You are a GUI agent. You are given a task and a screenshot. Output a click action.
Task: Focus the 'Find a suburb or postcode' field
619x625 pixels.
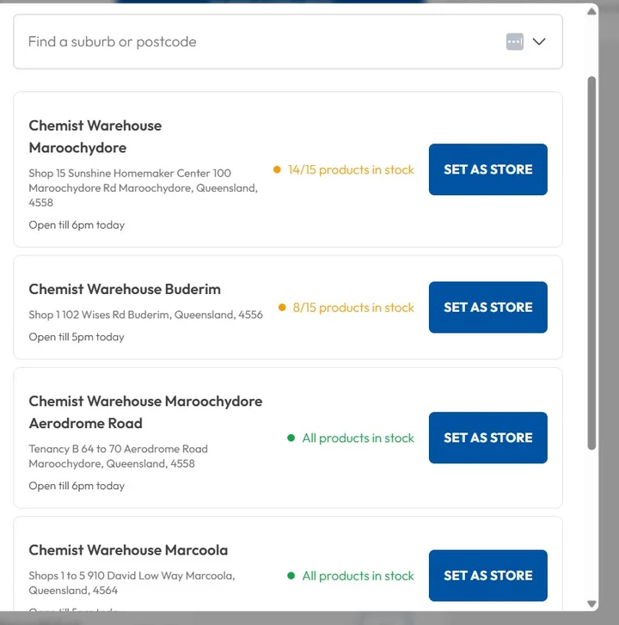258,41
